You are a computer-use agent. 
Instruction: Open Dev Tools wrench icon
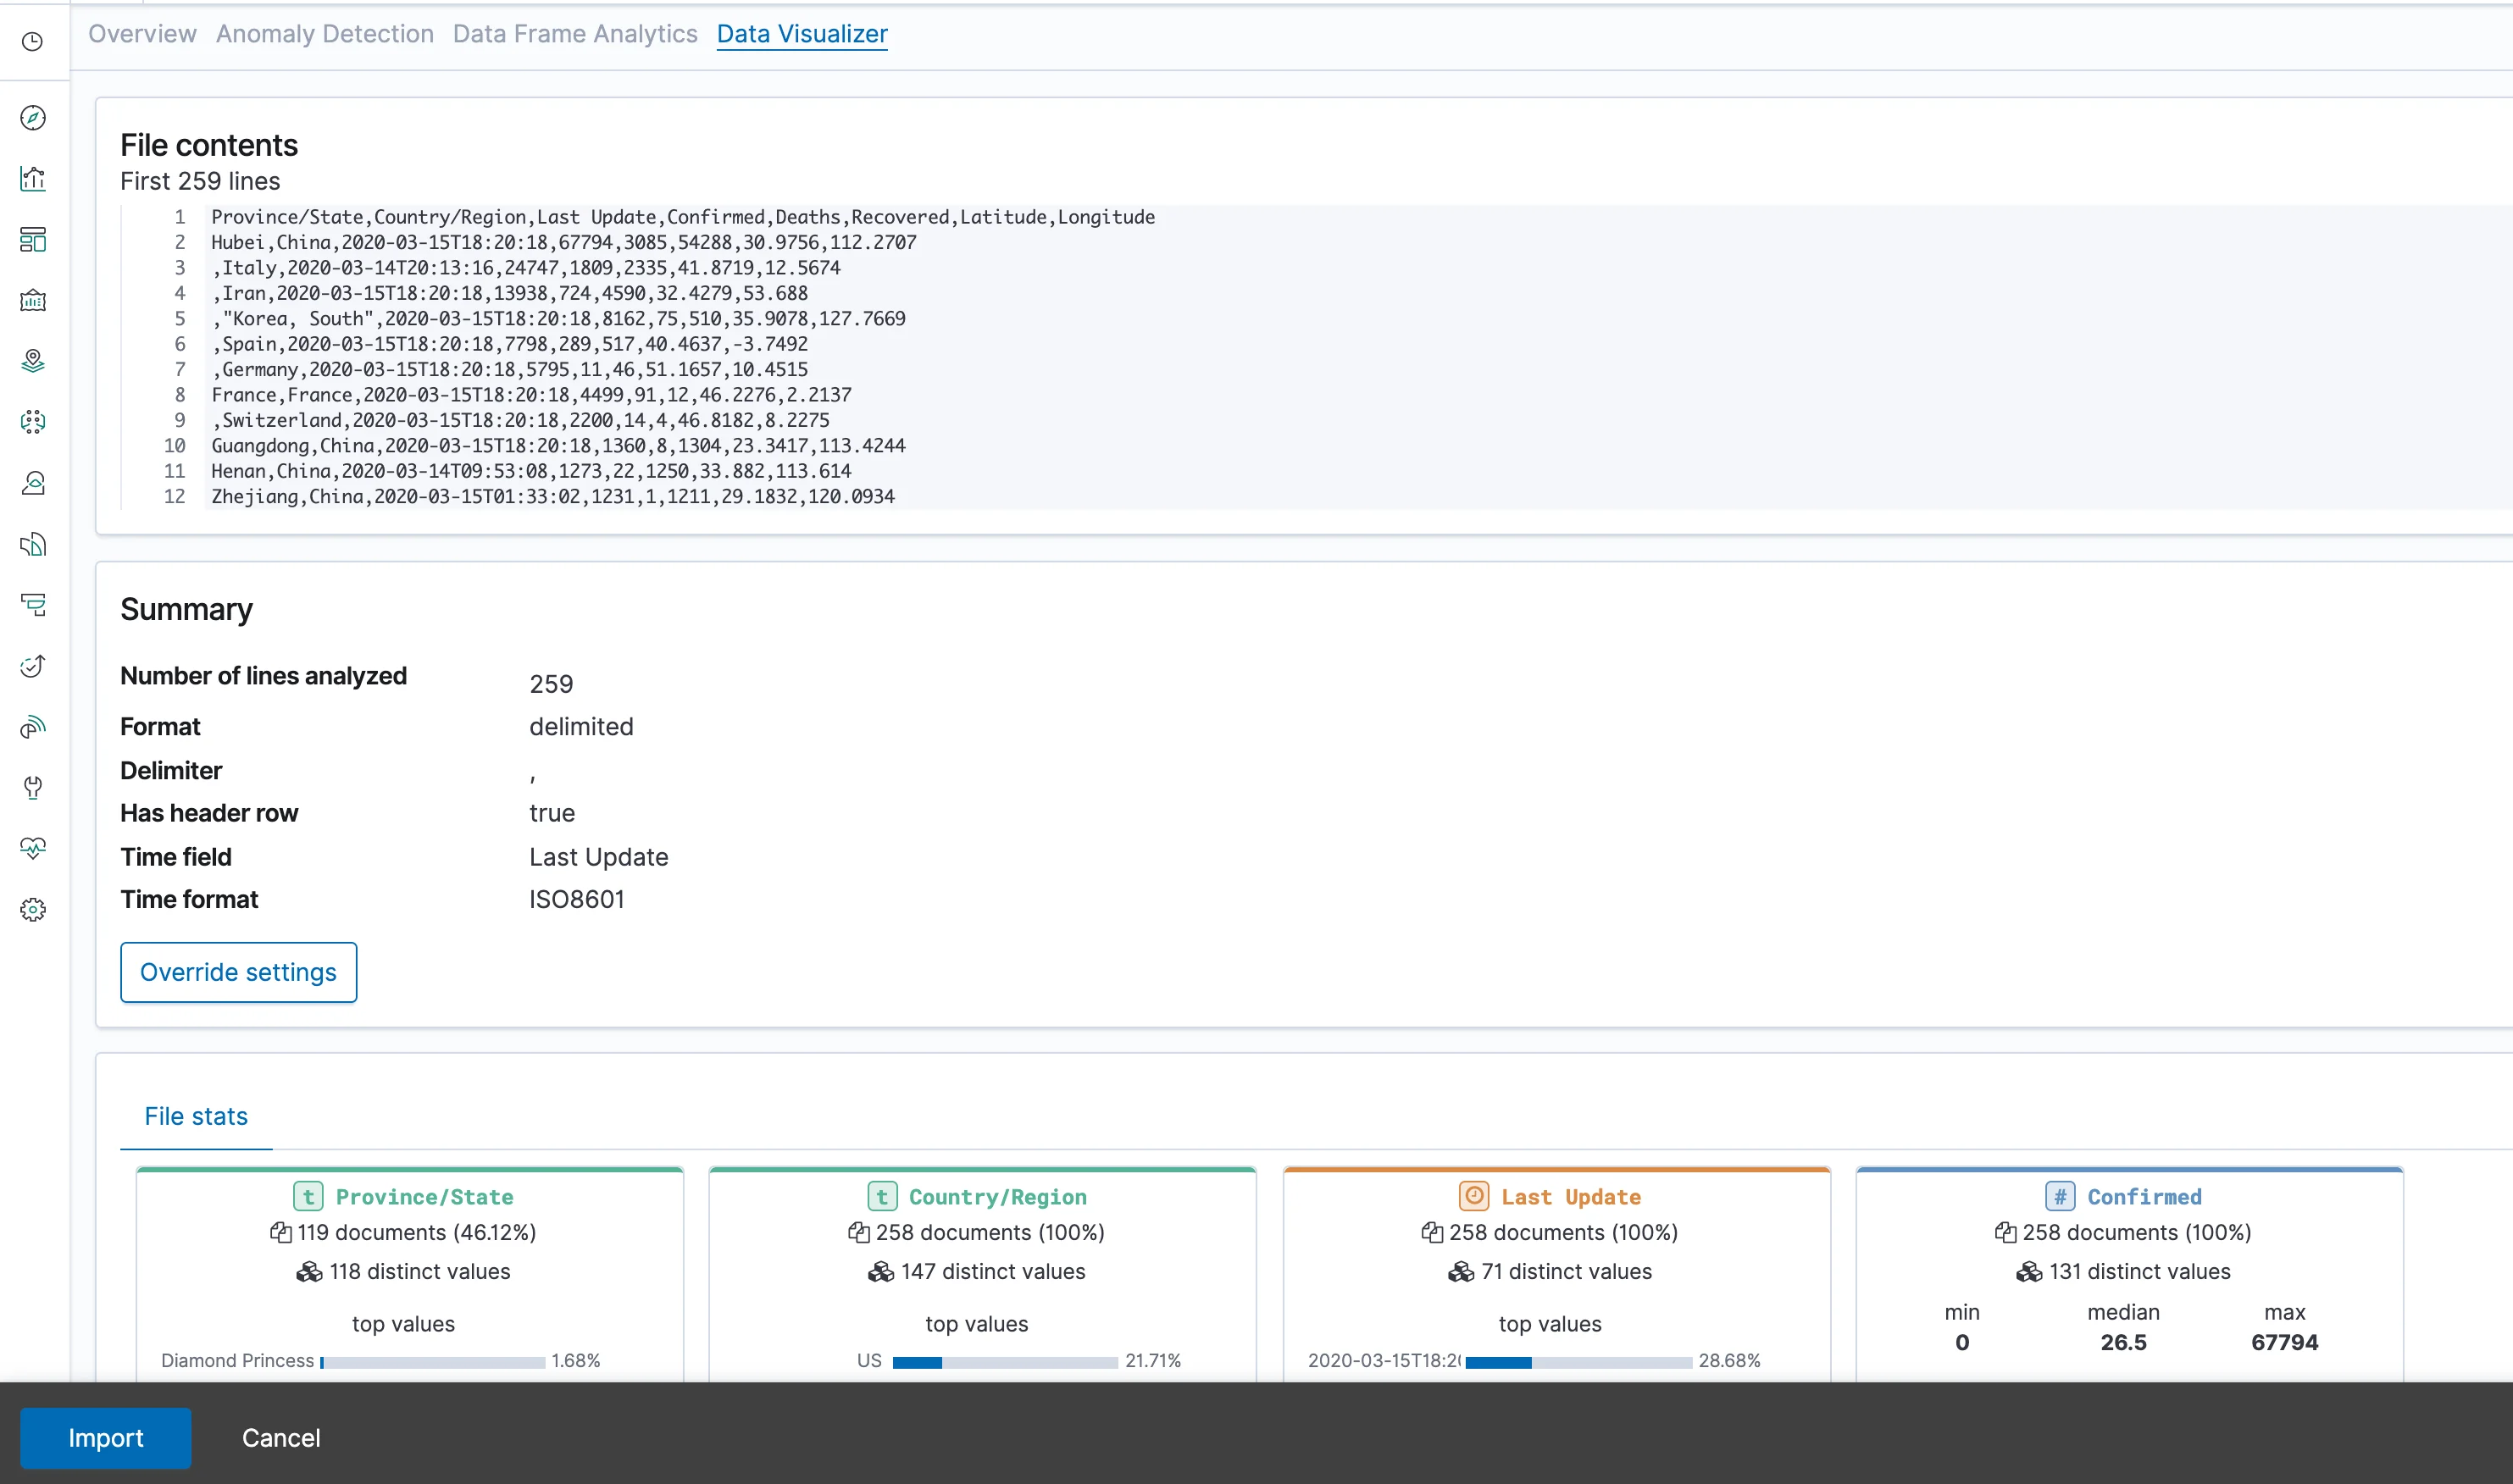tap(33, 788)
